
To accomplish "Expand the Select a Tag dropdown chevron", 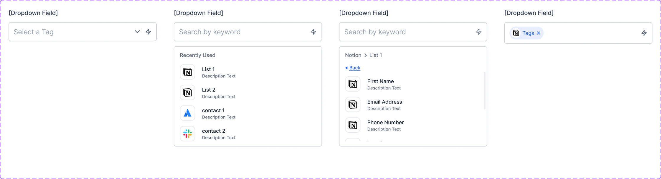I will (137, 32).
